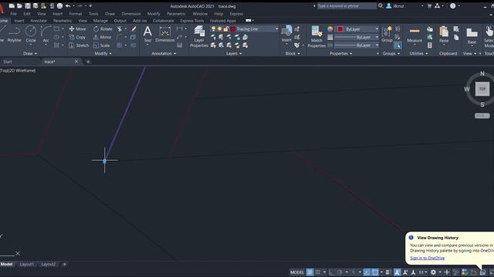Screen dimensions: 494x277
Task: Close the trace drawing tab
Action: 76,62
